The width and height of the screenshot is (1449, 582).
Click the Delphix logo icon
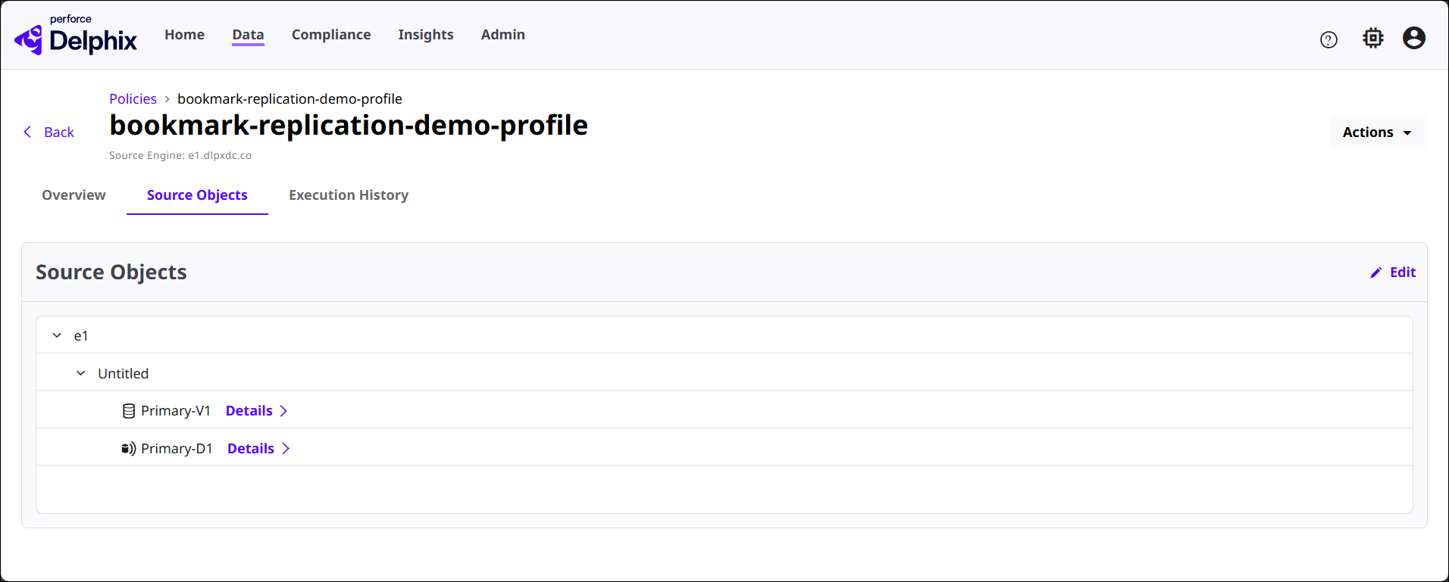point(29,39)
